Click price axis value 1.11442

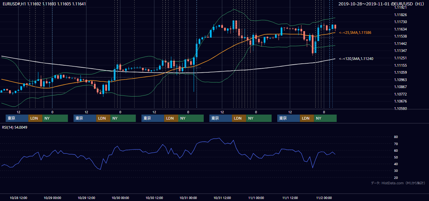point(400,44)
